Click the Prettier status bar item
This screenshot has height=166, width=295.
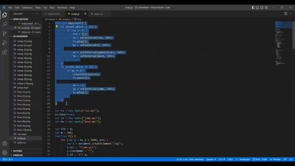click(x=275, y=160)
